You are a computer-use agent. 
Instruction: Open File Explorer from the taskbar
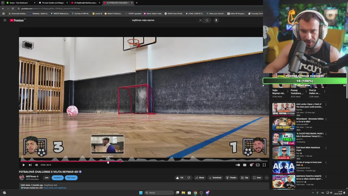click(183, 193)
